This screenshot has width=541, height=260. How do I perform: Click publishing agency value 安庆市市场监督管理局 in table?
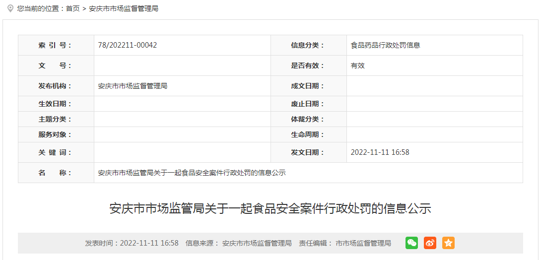click(133, 86)
